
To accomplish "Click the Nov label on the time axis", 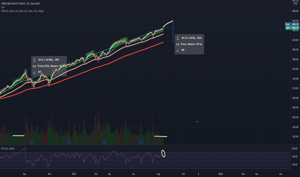I will pos(50,174).
